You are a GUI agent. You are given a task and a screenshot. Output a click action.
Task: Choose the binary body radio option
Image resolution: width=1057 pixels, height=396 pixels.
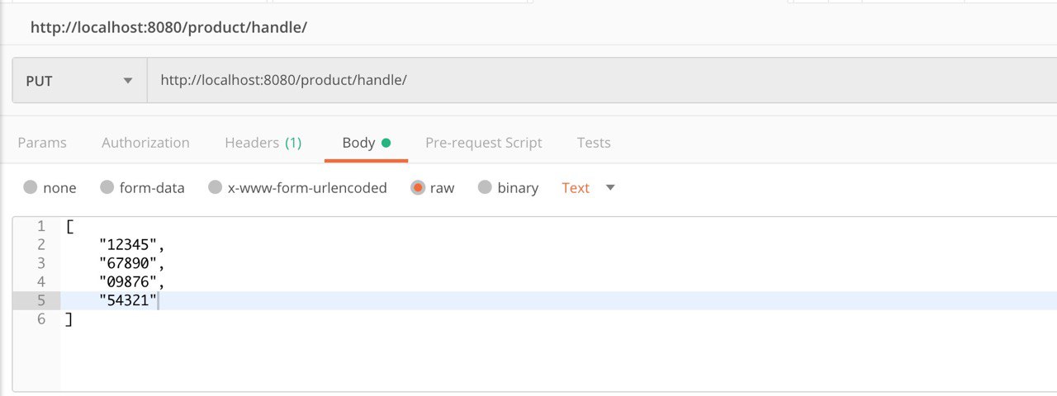tap(485, 187)
